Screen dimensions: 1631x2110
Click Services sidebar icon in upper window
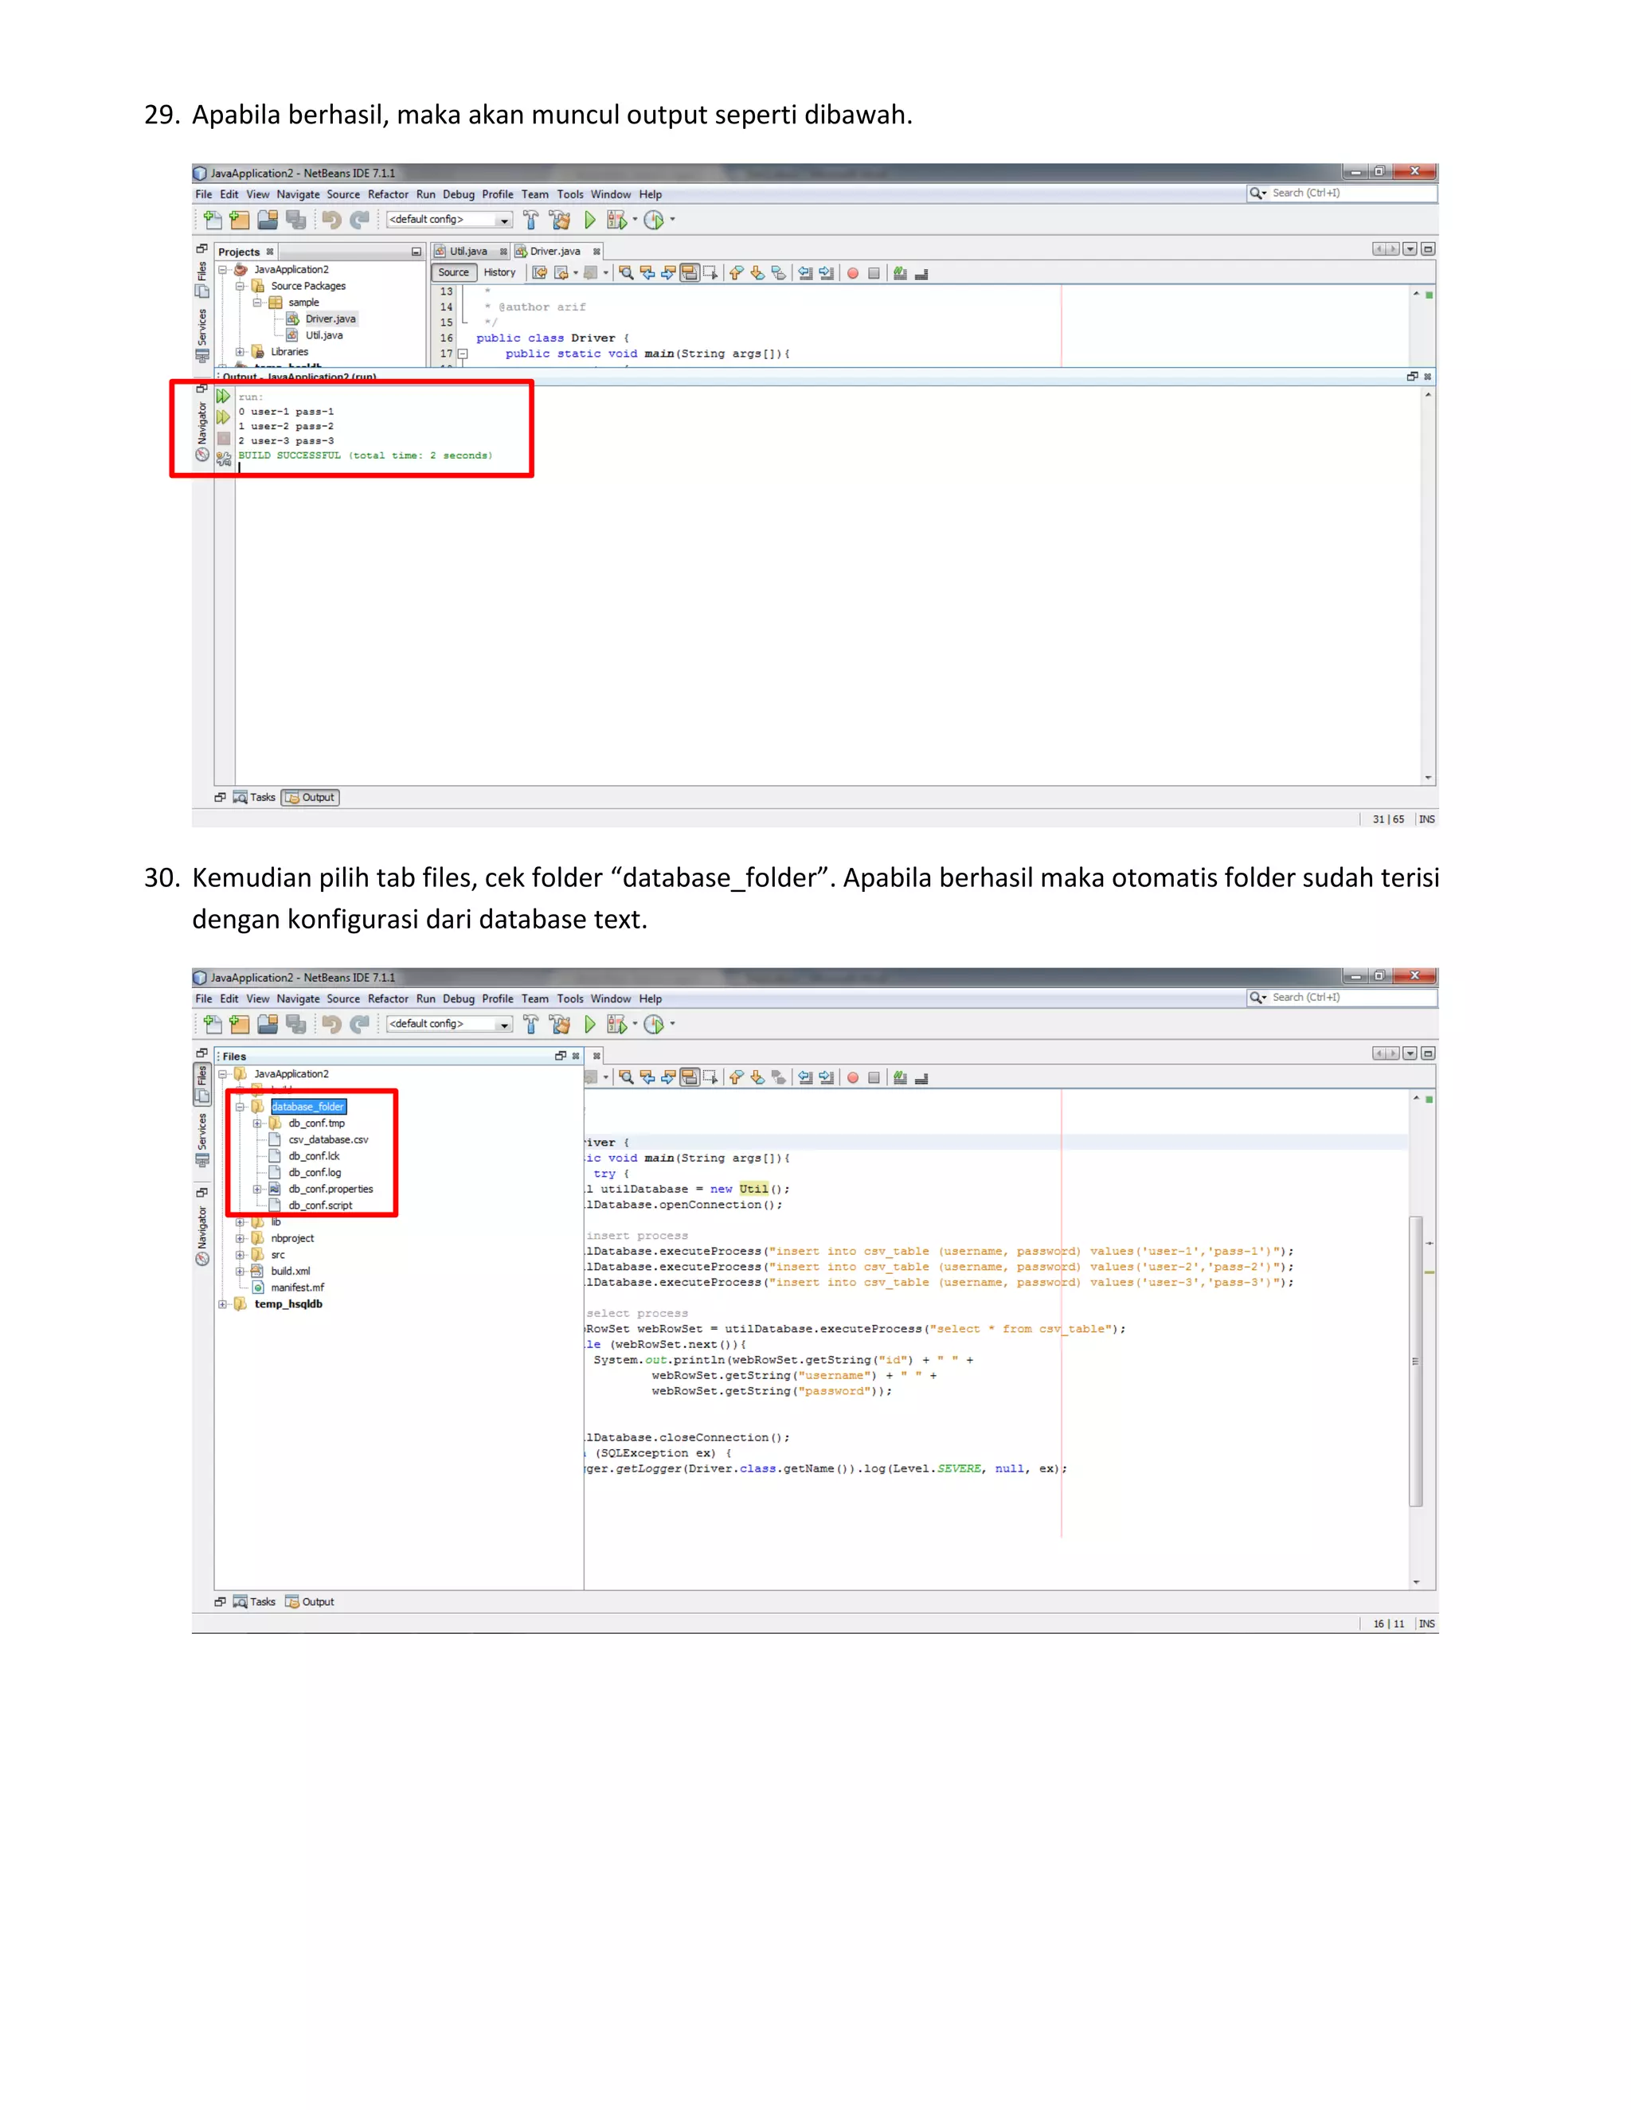(202, 354)
